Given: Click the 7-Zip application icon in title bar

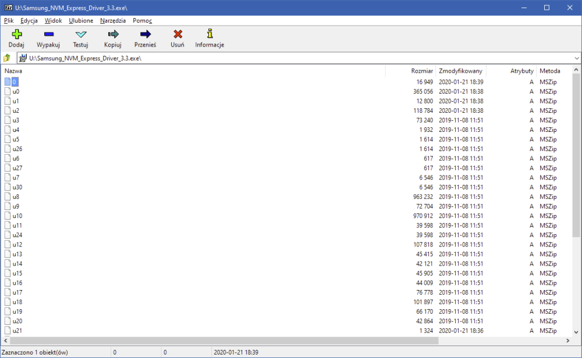Looking at the screenshot, I should [8, 8].
